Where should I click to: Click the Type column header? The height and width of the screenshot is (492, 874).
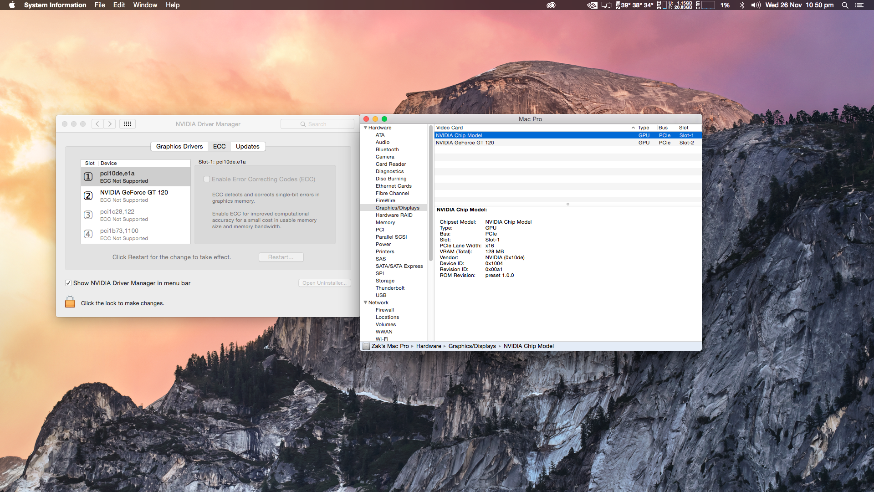pyautogui.click(x=646, y=128)
